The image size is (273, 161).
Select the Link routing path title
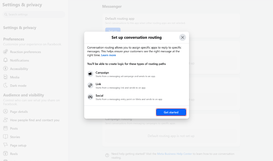point(98,84)
